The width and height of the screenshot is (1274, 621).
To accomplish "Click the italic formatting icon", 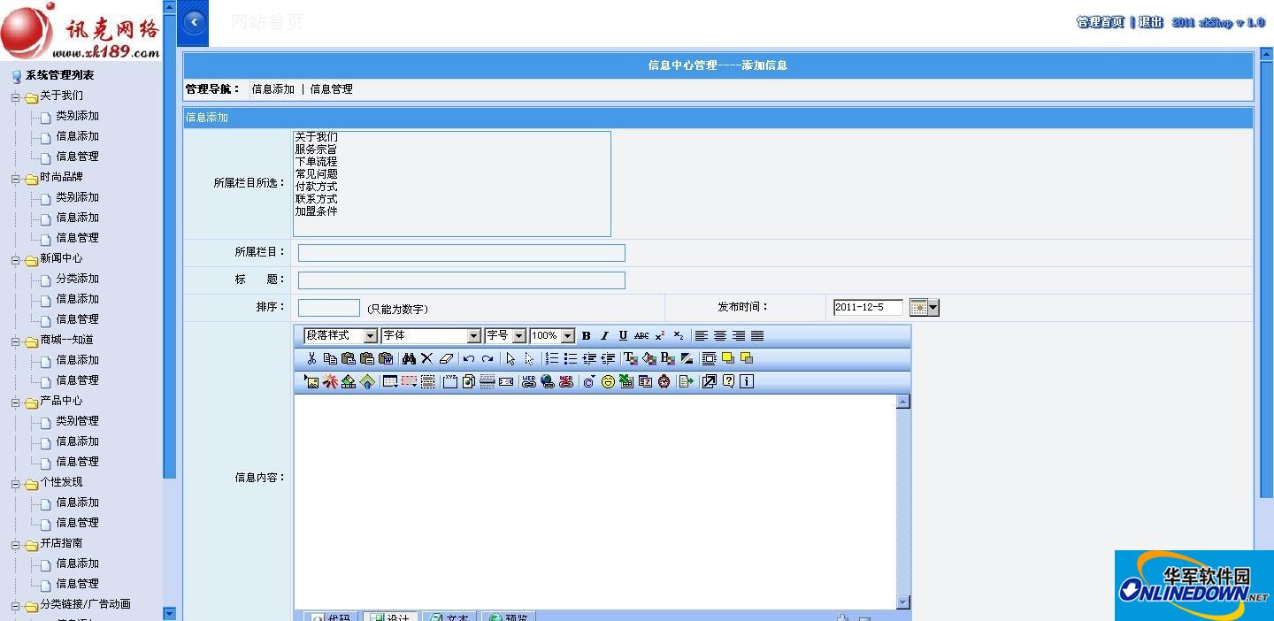I will [x=604, y=336].
